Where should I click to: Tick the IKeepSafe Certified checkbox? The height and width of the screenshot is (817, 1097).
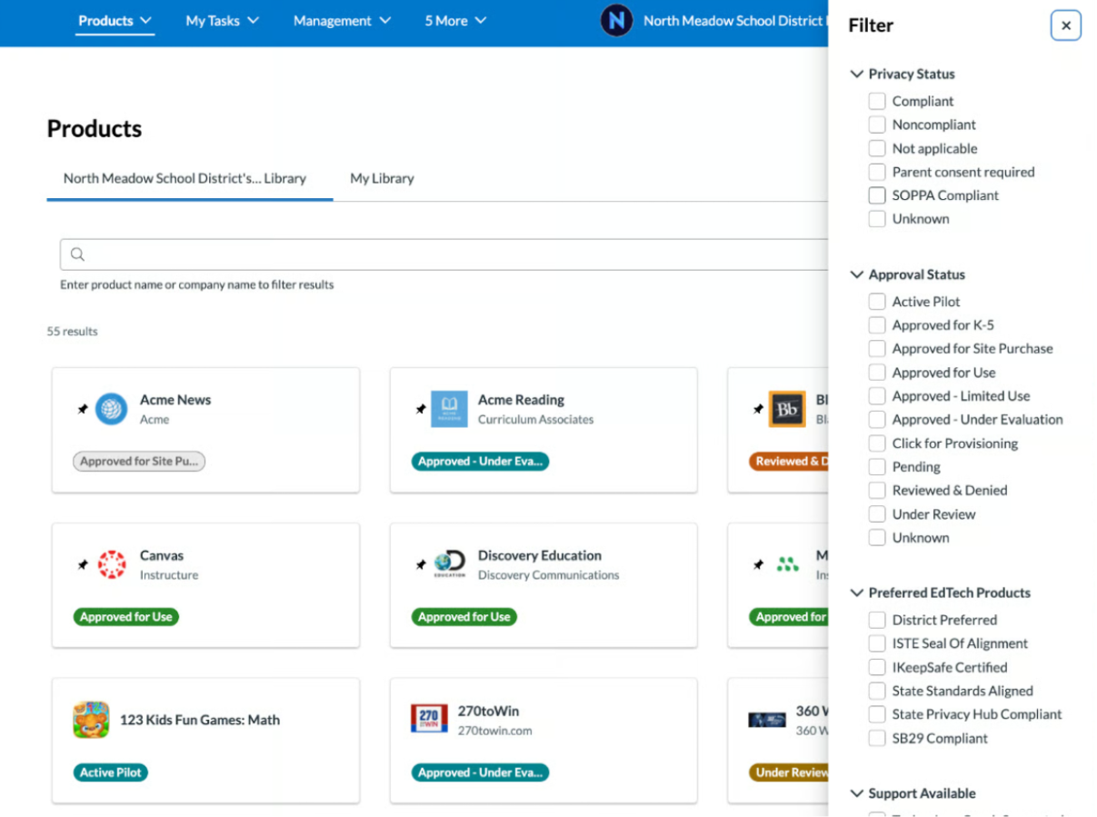pyautogui.click(x=876, y=667)
